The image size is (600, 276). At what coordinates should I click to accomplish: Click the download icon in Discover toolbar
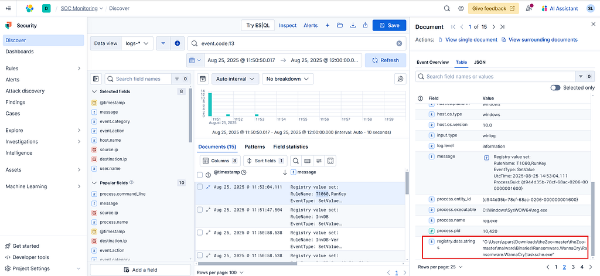pyautogui.click(x=353, y=25)
